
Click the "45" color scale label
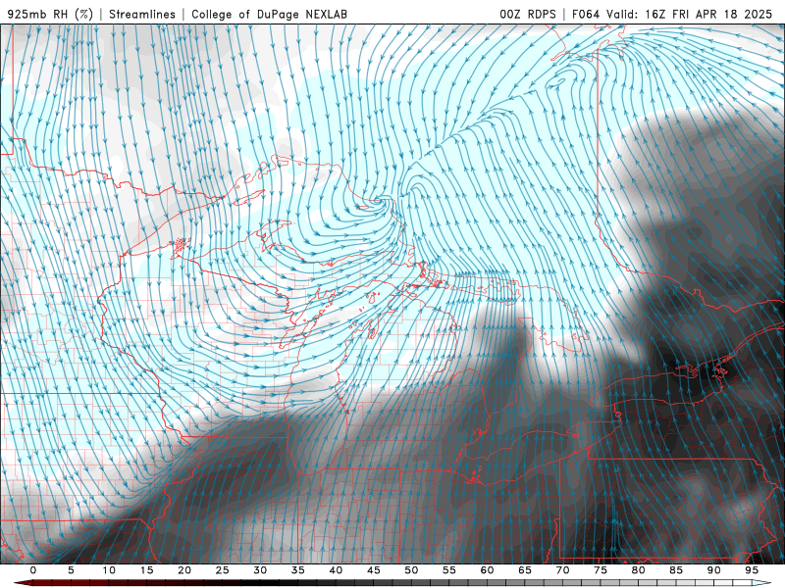[374, 570]
